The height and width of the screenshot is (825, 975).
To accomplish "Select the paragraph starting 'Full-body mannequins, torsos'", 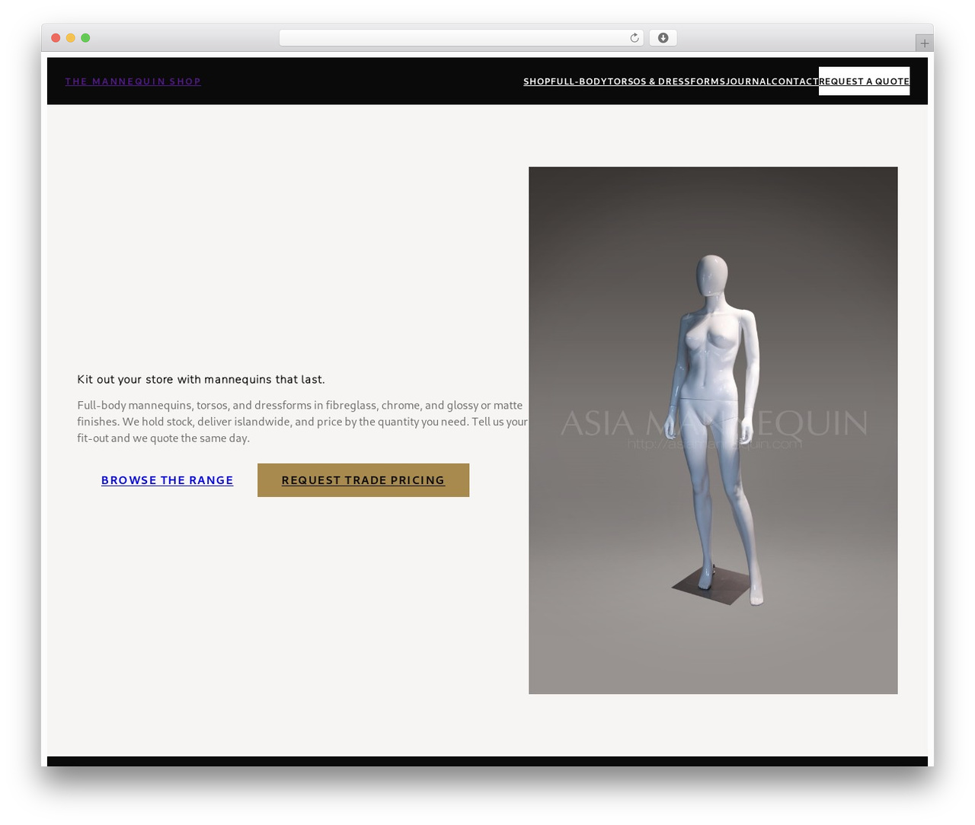I will [302, 422].
